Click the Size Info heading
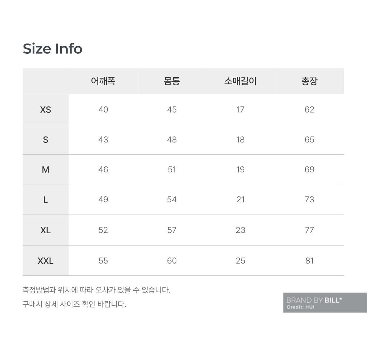This screenshot has width=367, height=356. (52, 49)
